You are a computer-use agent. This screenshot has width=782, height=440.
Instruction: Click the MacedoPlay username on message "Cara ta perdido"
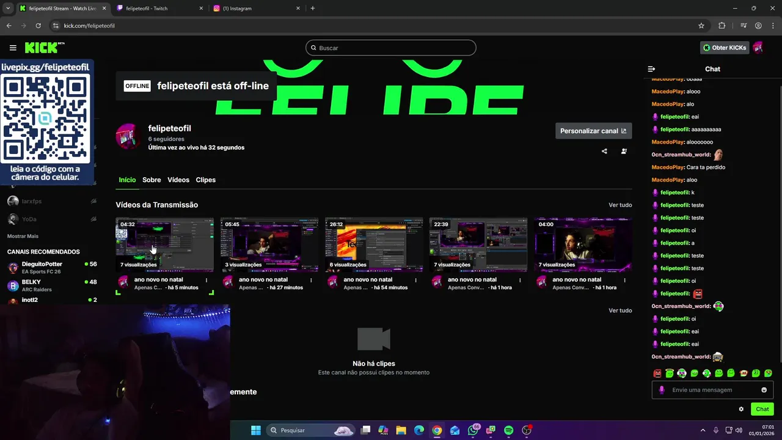click(668, 167)
